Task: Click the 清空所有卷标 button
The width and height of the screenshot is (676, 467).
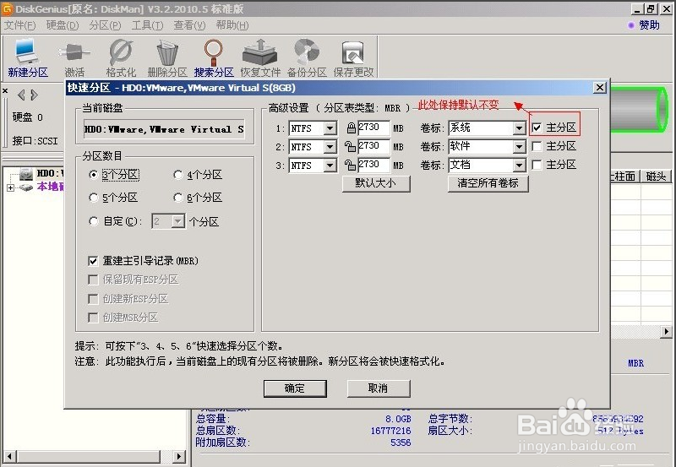Action: [x=488, y=183]
